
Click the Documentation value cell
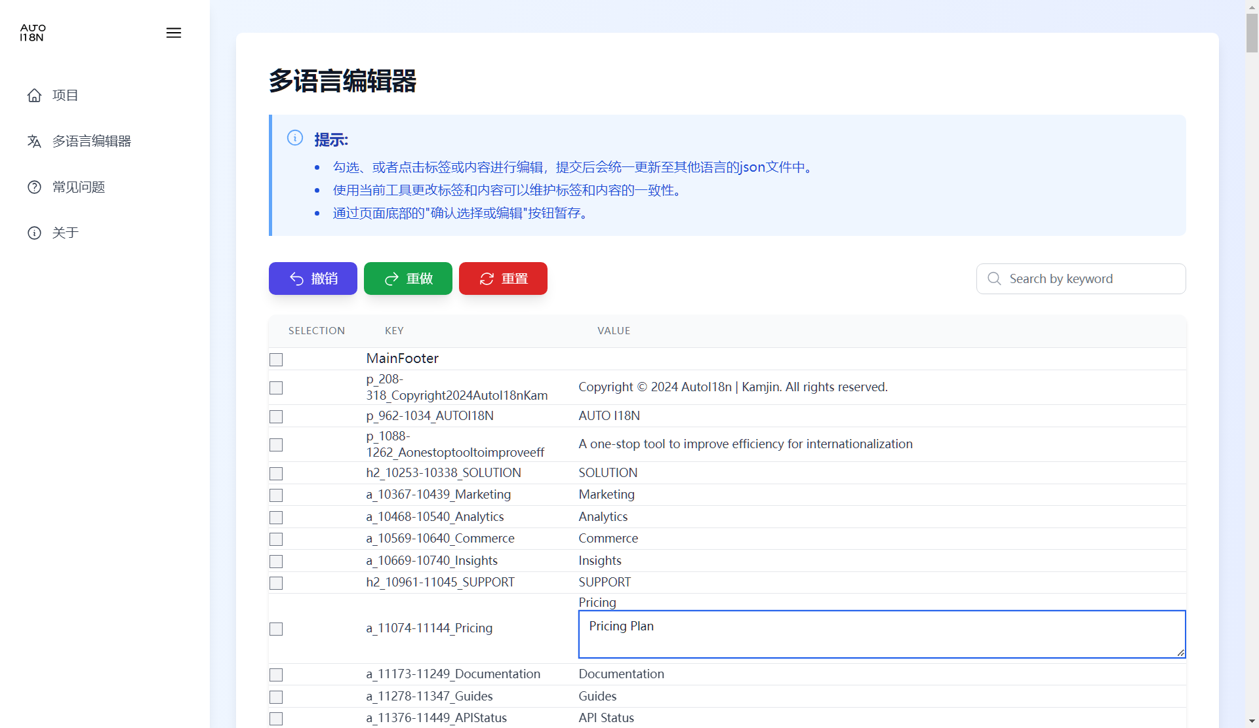(x=622, y=674)
